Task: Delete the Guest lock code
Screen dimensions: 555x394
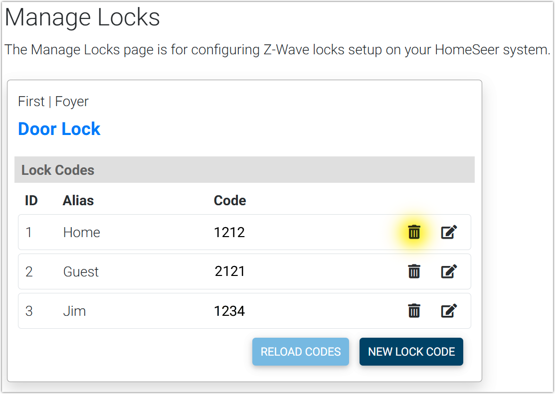Action: 414,271
